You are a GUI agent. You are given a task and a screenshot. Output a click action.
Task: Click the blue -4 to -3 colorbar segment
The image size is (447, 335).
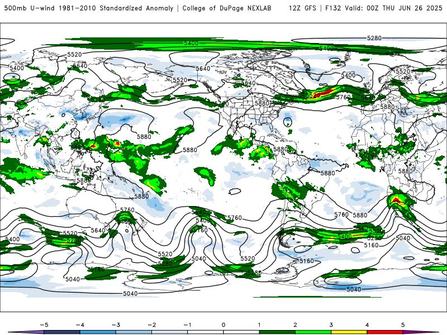point(98,332)
